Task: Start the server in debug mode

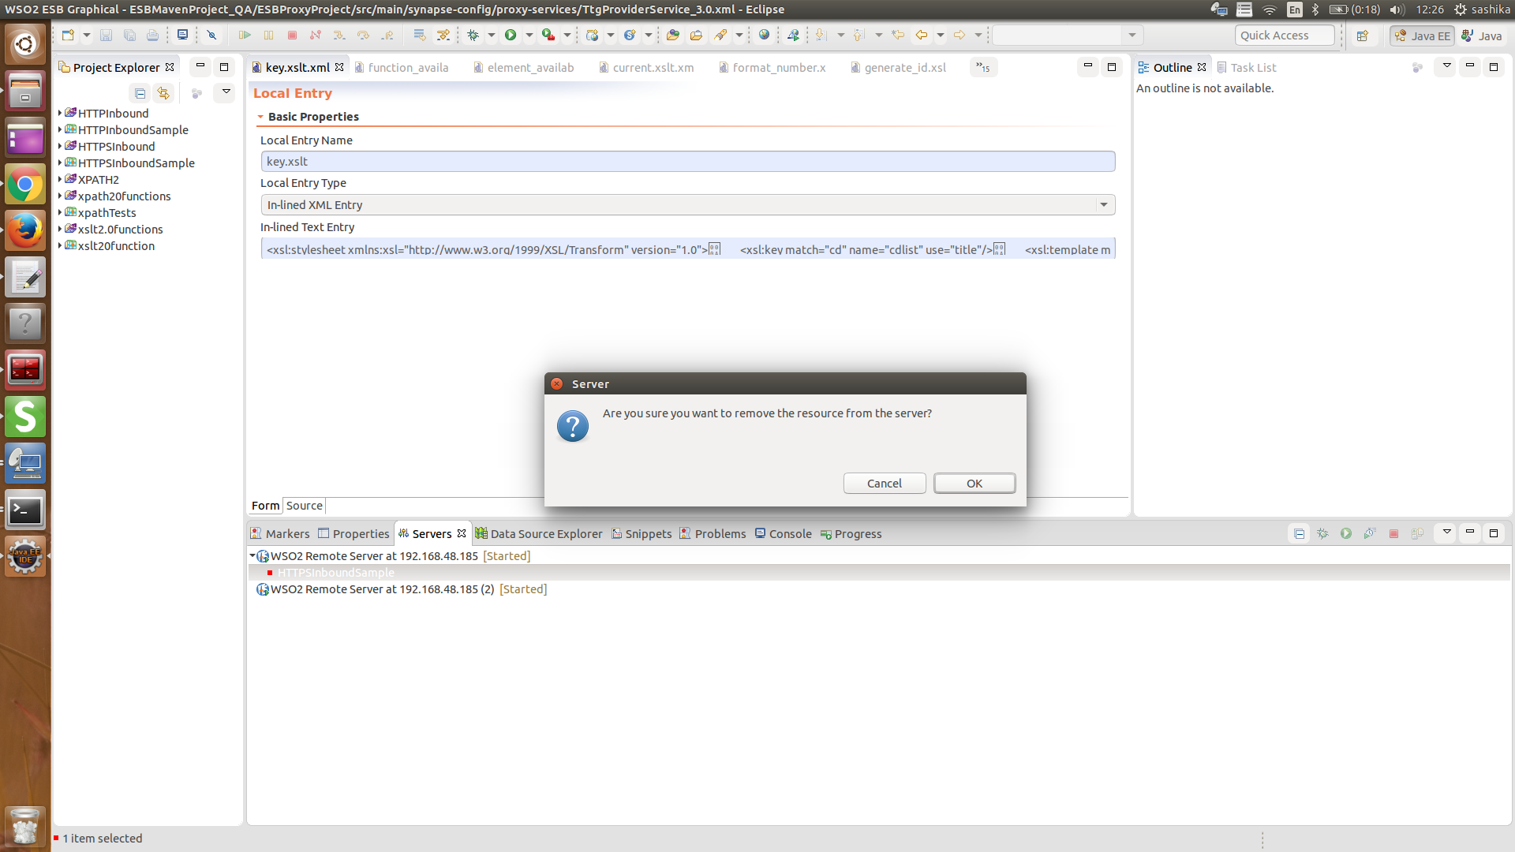Action: 1323,533
